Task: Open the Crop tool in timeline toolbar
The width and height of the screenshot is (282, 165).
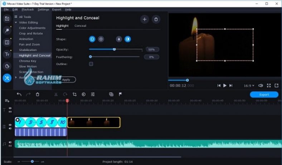Action: [74, 94]
